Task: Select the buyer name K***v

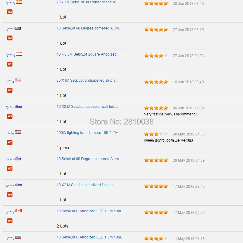Action: (x=10, y=238)
